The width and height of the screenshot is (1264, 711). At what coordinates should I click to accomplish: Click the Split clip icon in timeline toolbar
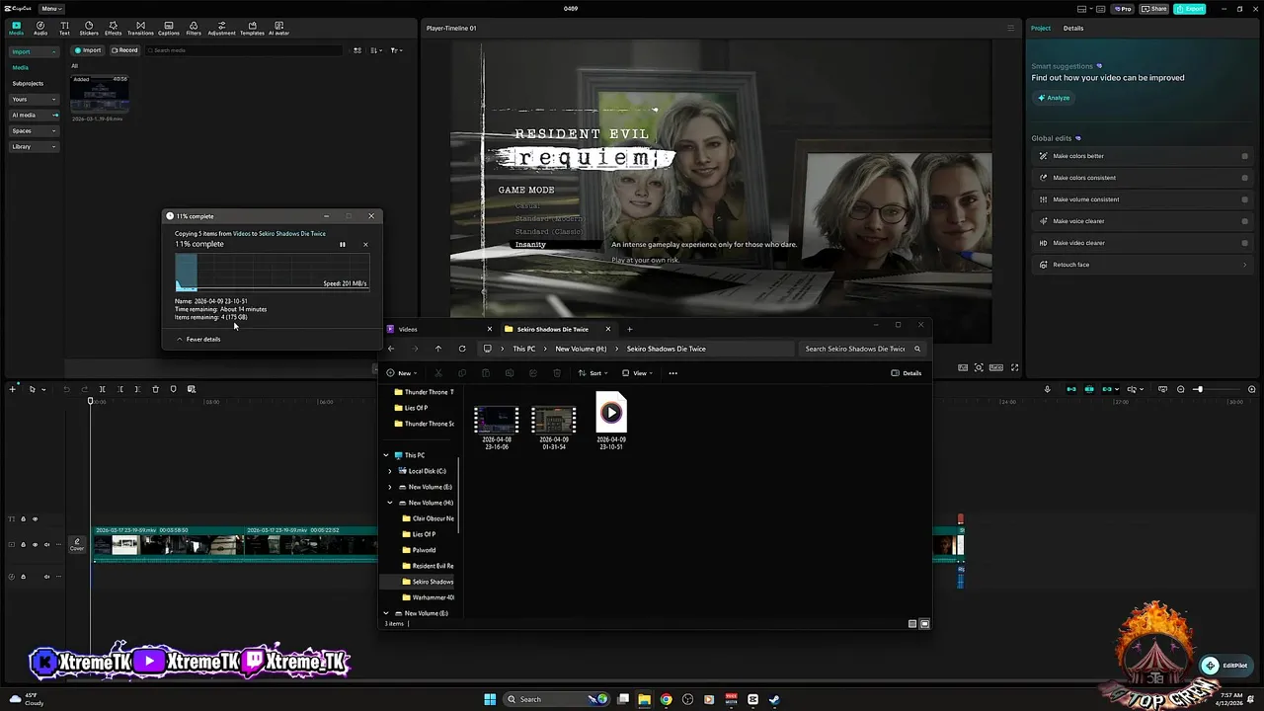pos(102,389)
